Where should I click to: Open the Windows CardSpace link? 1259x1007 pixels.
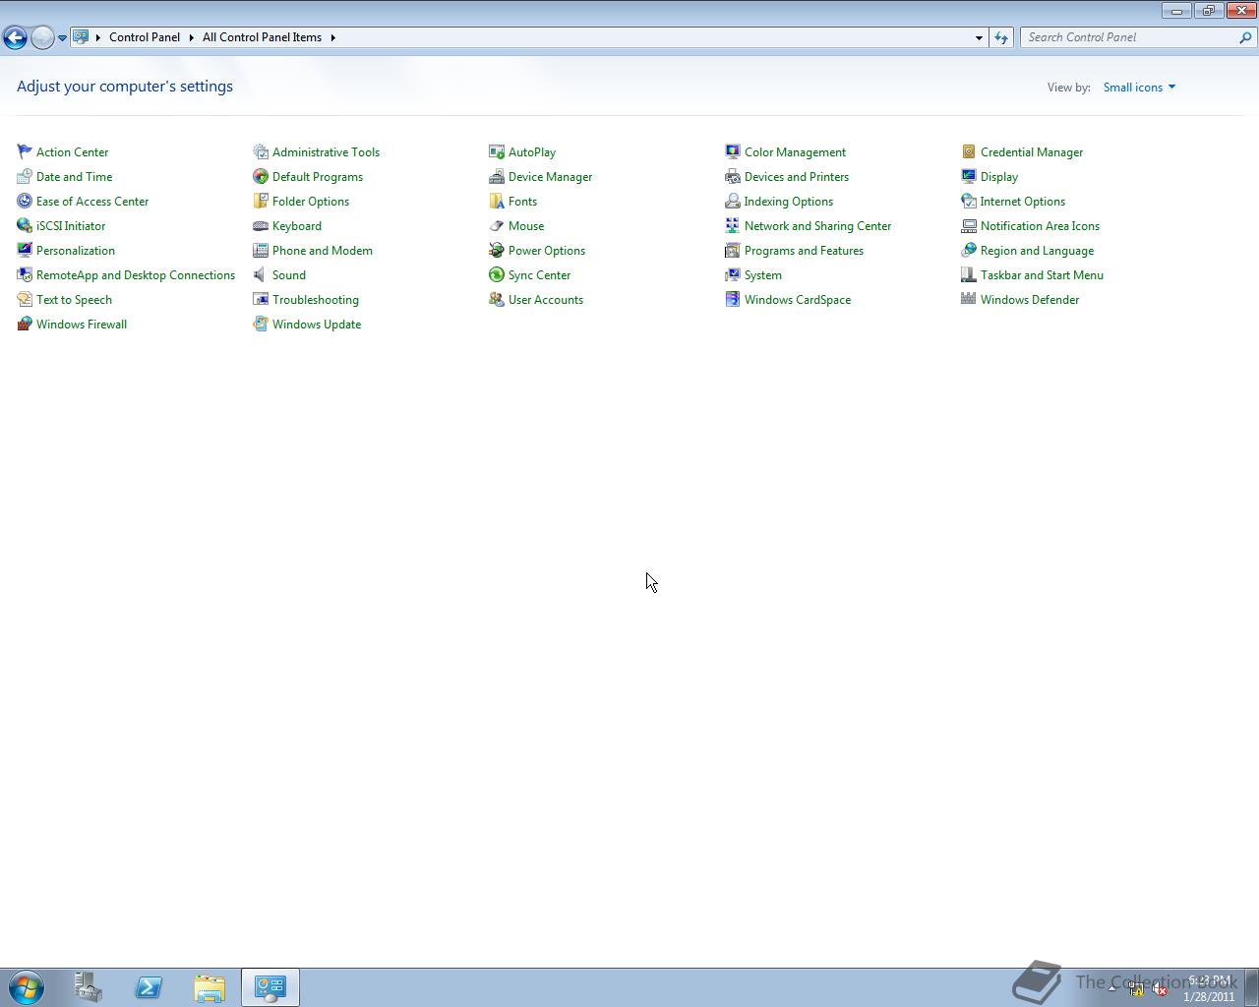click(x=798, y=300)
